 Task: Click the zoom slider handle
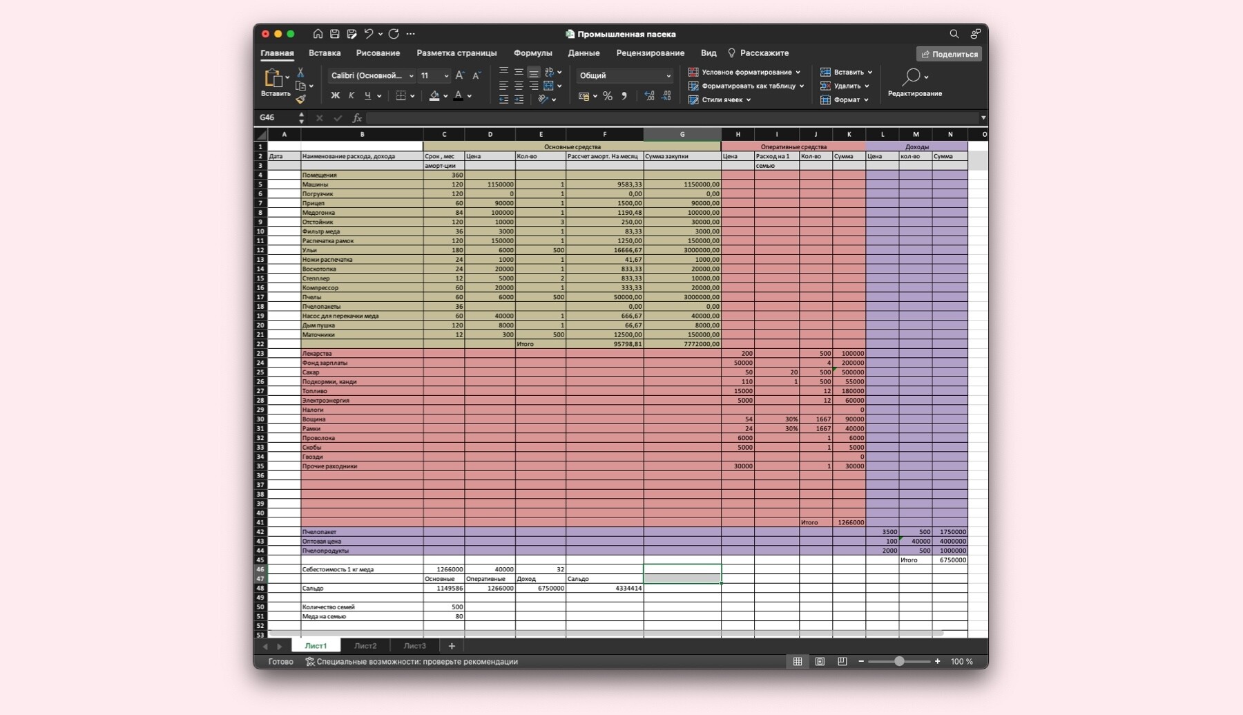click(899, 661)
